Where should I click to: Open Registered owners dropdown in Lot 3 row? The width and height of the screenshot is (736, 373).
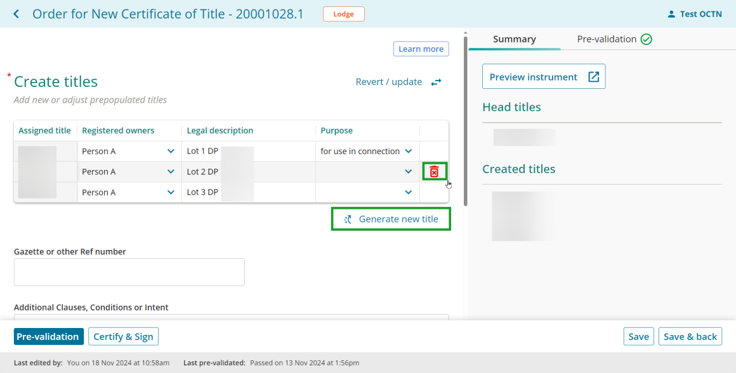point(171,192)
